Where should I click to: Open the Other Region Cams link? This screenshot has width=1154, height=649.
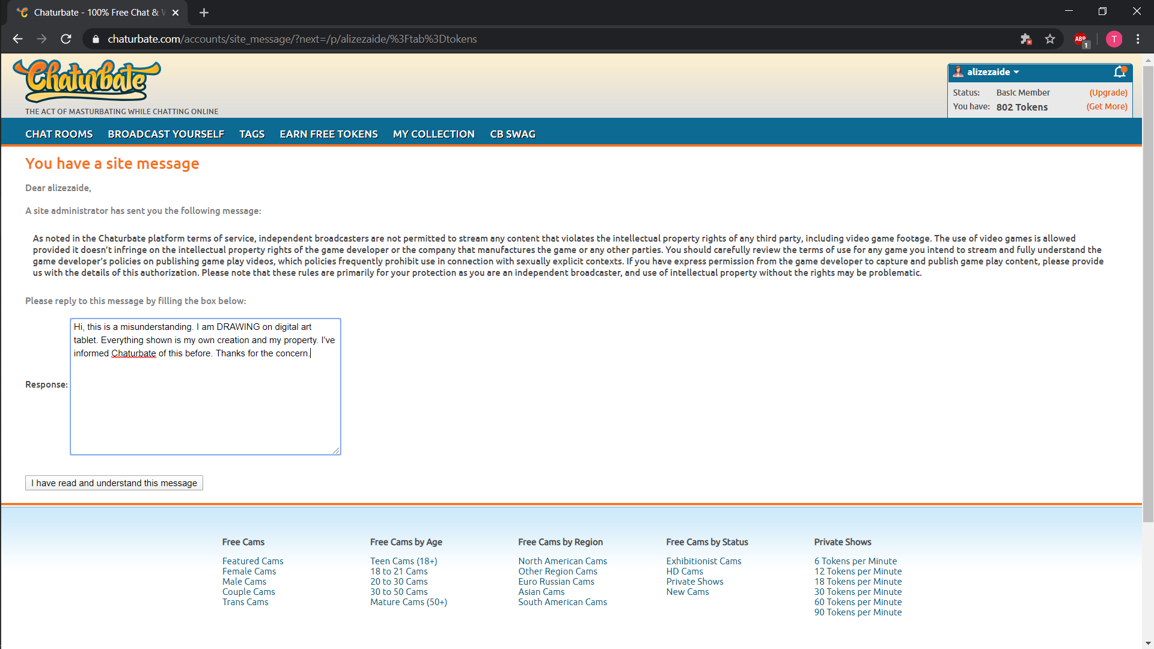pos(558,571)
